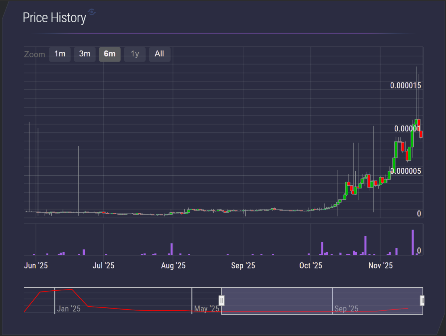This screenshot has height=336, width=446.
Task: Click the Price History heading
Action: click(54, 18)
